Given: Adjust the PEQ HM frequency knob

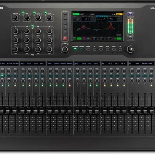Looking at the screenshot, I should (x=38, y=40).
